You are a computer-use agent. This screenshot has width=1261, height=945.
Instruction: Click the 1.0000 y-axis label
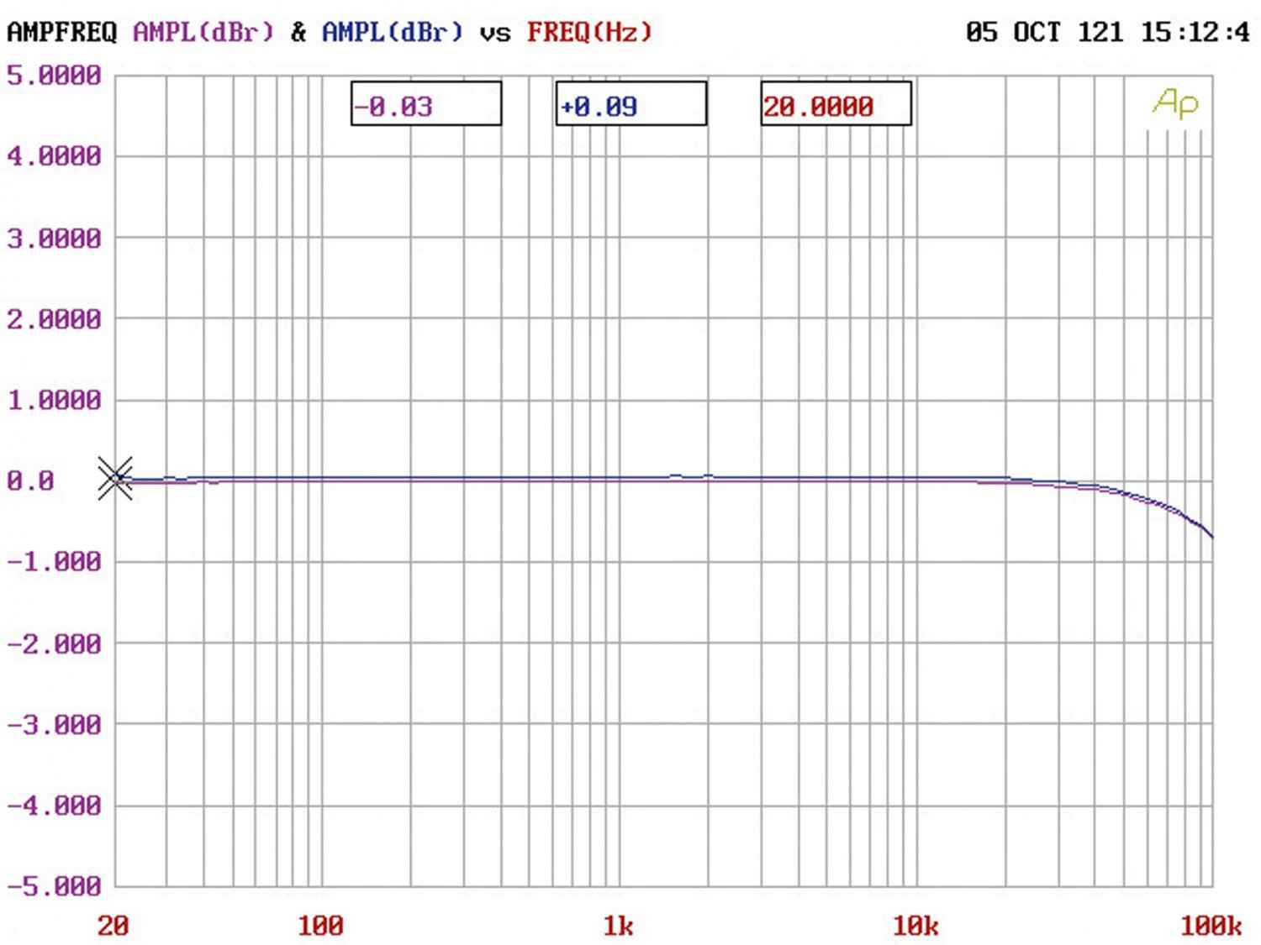54,400
